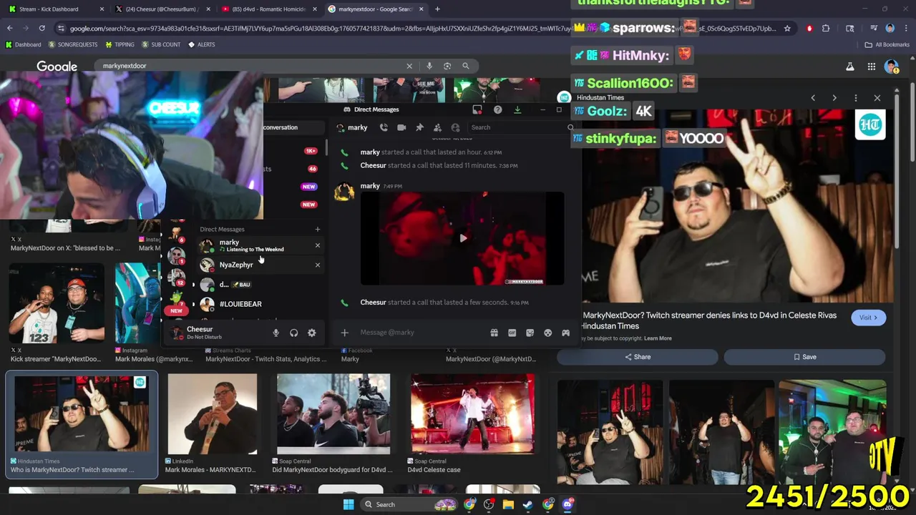Switch to Cheesur X tab
Image resolution: width=916 pixels, height=515 pixels.
162,9
